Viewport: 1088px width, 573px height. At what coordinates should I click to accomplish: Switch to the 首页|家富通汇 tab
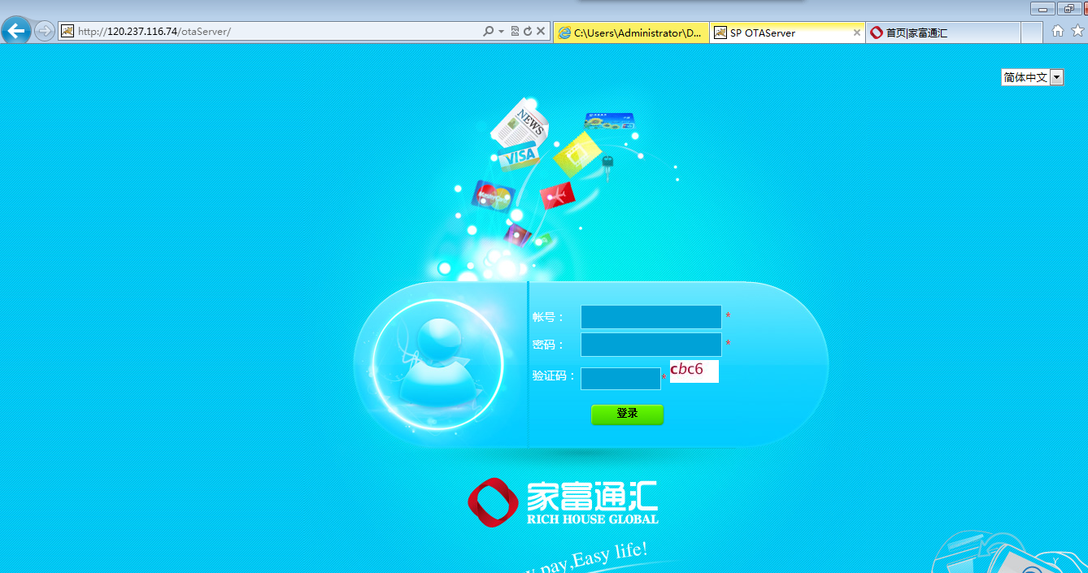coord(942,33)
